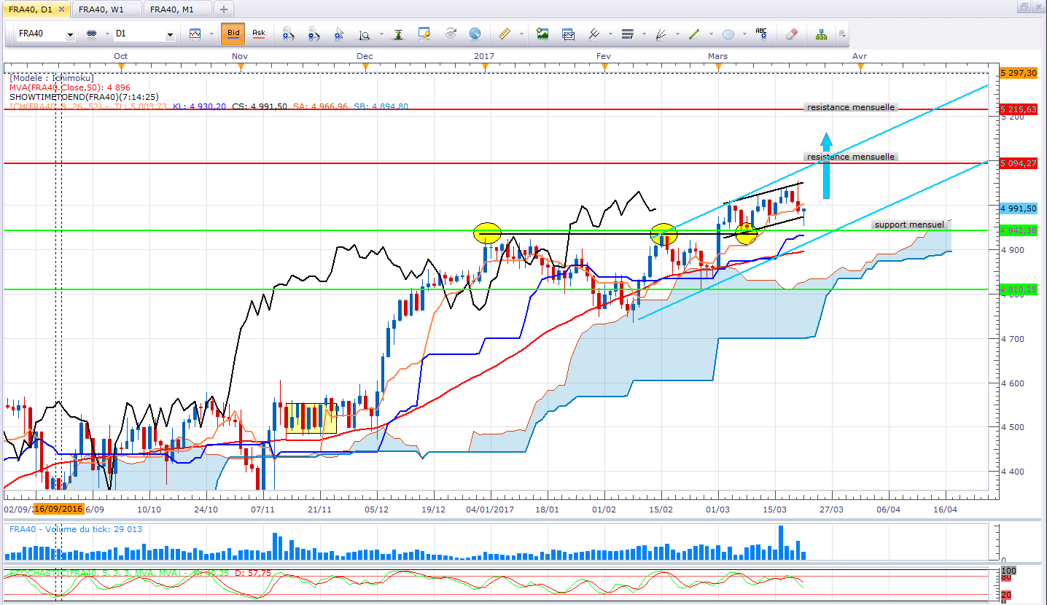Choose the ABC text label tool
Image resolution: width=1047 pixels, height=605 pixels.
pos(761,34)
